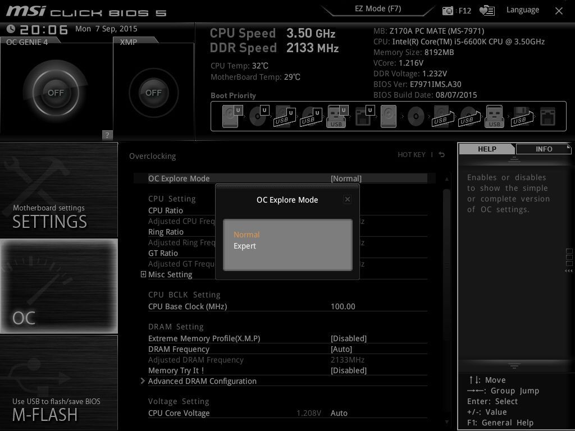This screenshot has height=431, width=575.
Task: Select the legacy CD/DVD boot icon
Action: tap(416, 117)
